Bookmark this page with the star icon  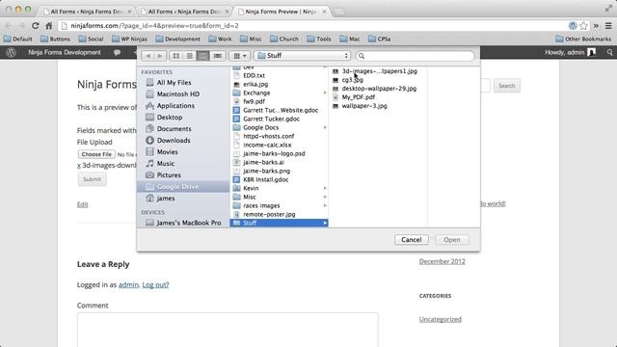point(583,26)
